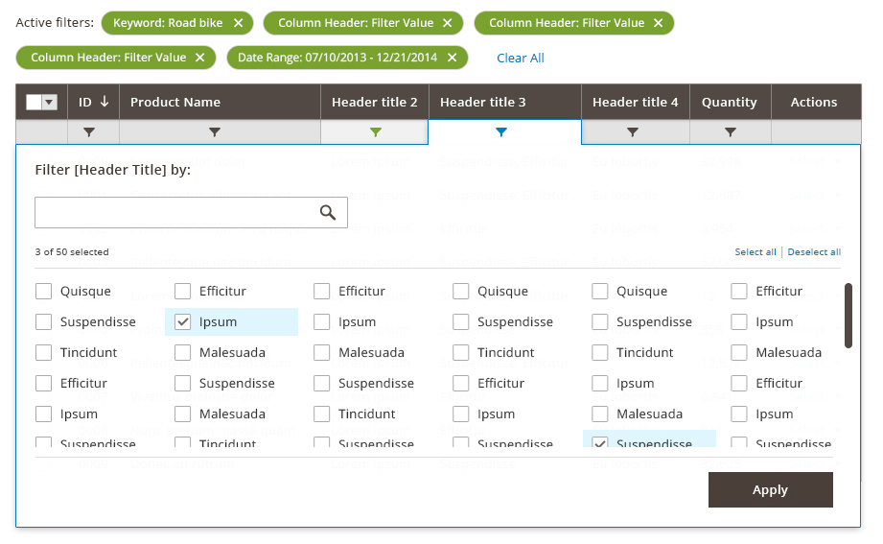Remove the Date Range filter chip
The width and height of the screenshot is (883, 544).
452,58
